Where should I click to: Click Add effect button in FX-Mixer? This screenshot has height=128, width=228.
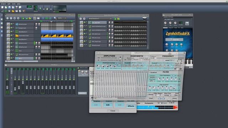(82, 93)
